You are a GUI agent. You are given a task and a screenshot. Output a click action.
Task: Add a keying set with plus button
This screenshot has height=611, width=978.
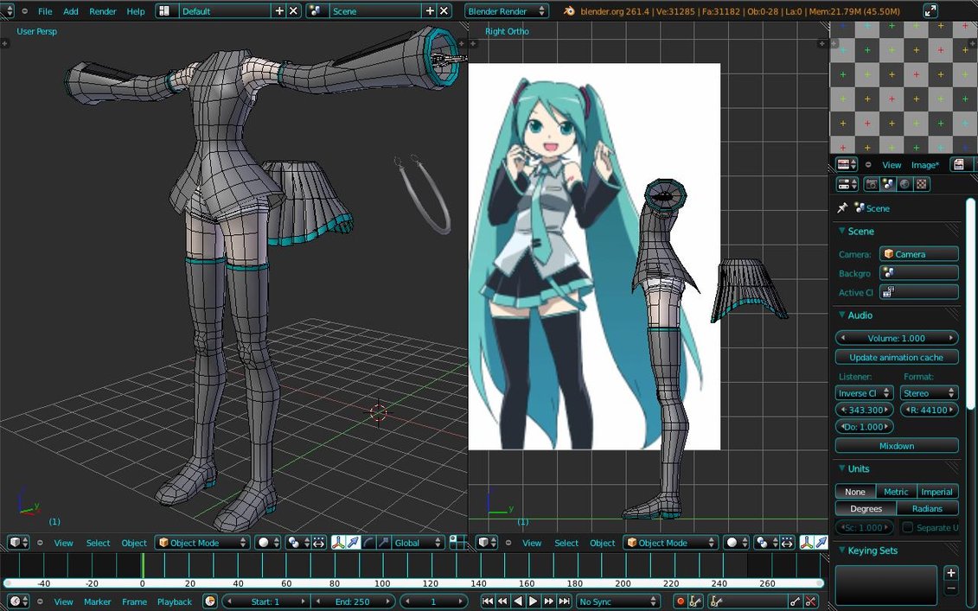click(951, 573)
